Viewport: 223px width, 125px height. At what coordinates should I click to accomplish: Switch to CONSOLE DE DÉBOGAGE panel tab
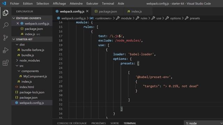coord(72,123)
